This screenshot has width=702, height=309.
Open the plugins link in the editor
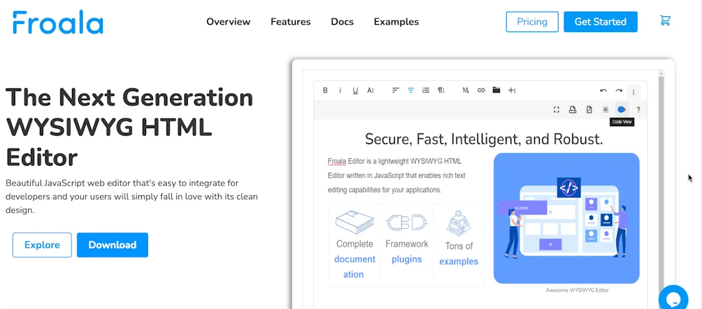pos(407,260)
